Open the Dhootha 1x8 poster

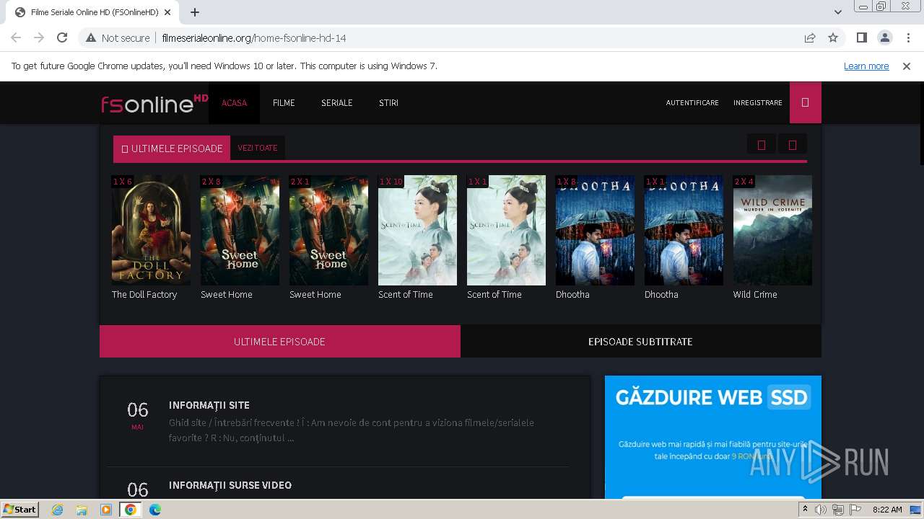tap(595, 230)
